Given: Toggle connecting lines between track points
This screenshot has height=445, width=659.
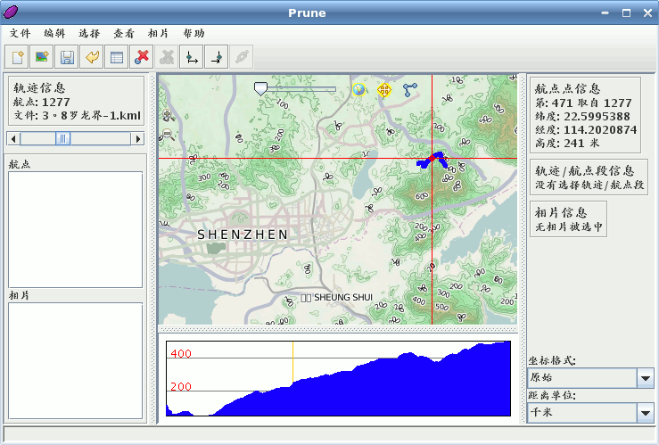Looking at the screenshot, I should point(409,89).
